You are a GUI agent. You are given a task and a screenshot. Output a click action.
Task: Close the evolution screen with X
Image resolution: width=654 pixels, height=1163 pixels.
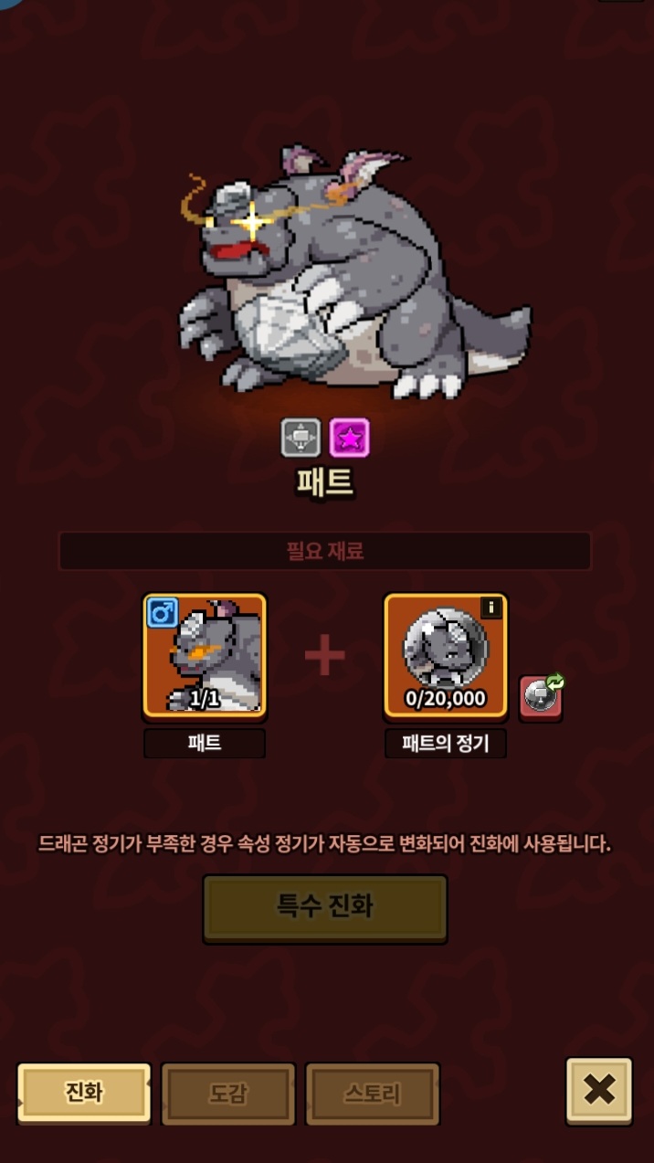click(599, 1090)
